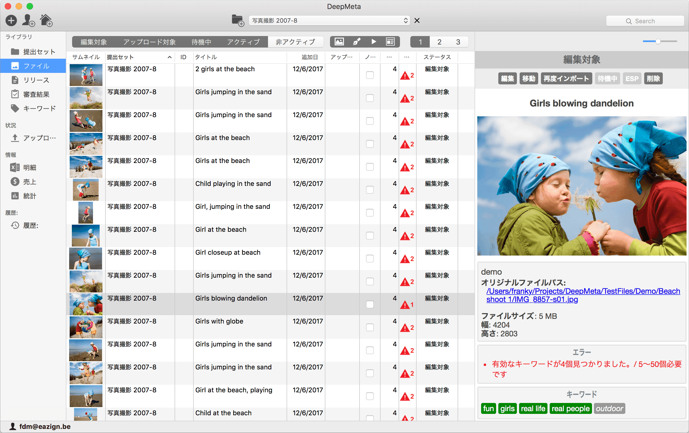Sort by the 提出セット column header
Viewport: 689px width, 433px height.
coord(139,57)
